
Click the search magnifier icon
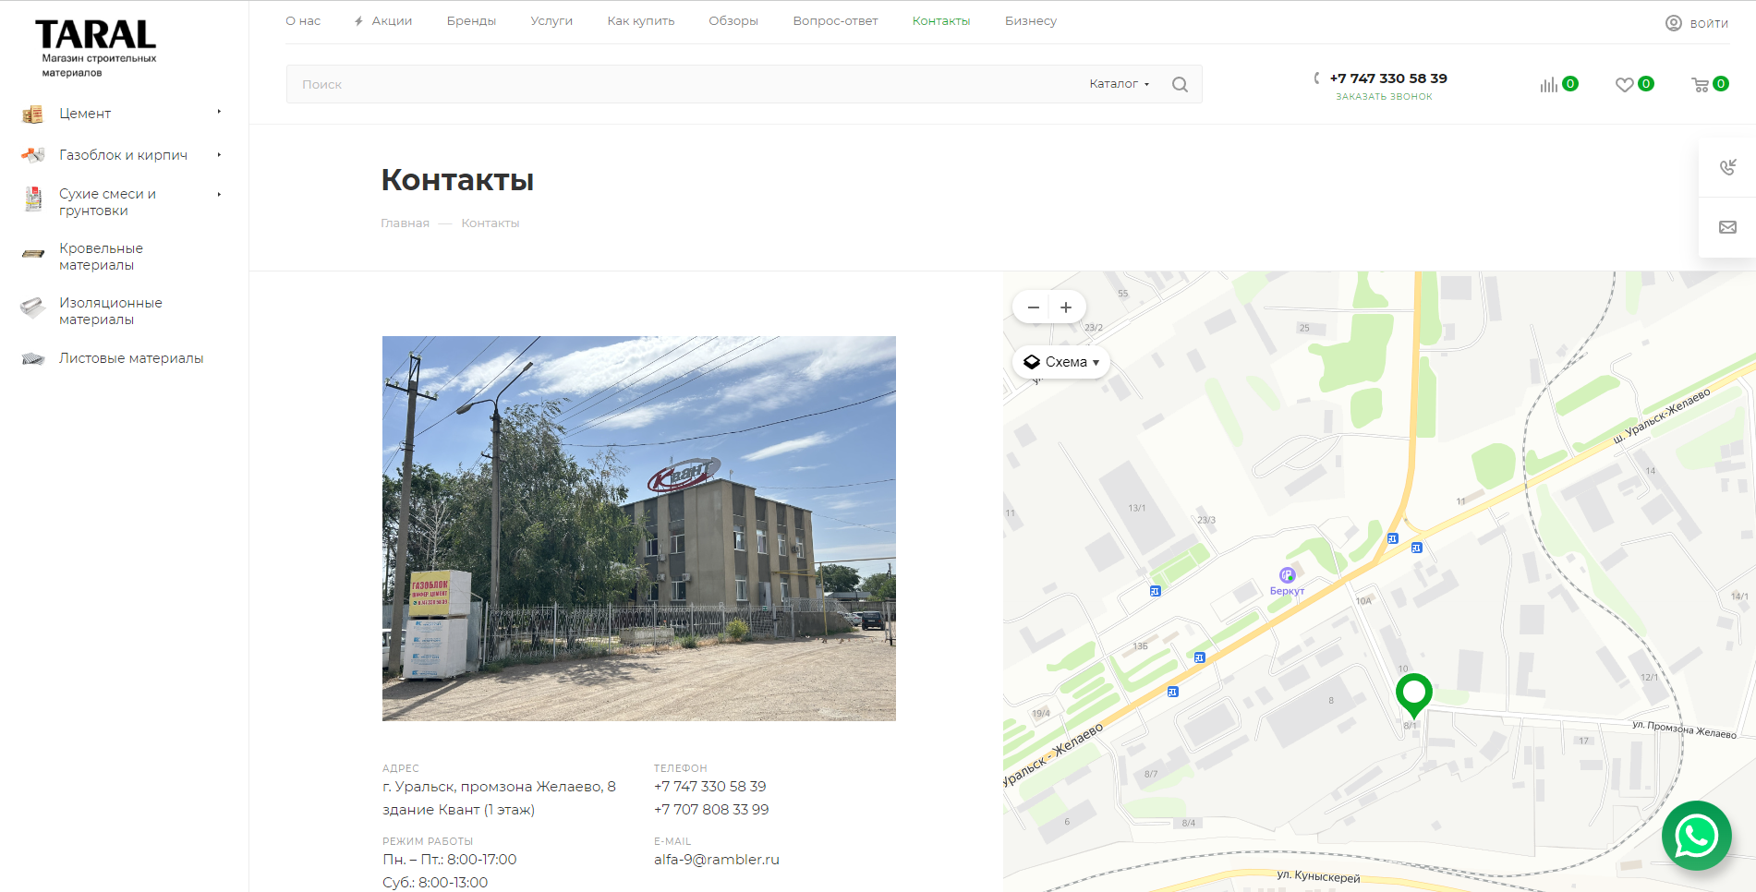click(1180, 84)
